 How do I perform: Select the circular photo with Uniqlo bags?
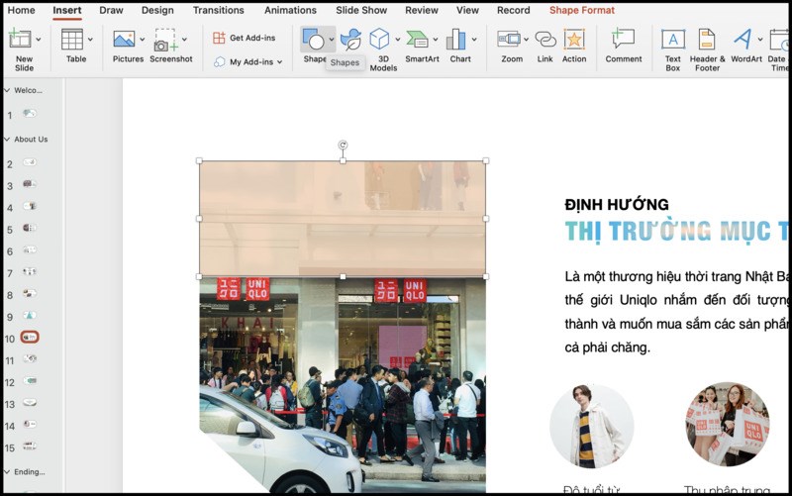(x=728, y=425)
